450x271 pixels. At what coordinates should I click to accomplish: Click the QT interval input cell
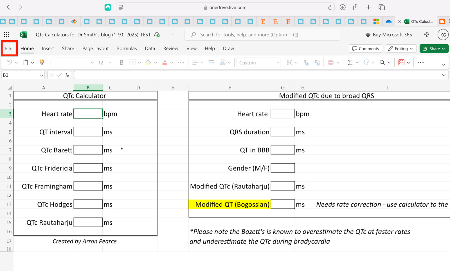88,132
